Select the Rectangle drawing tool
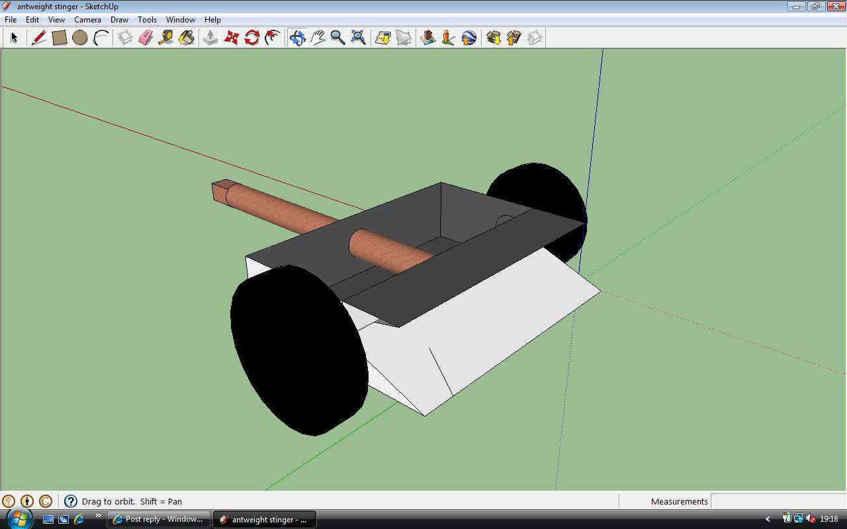Image resolution: width=847 pixels, height=529 pixels. click(x=59, y=38)
